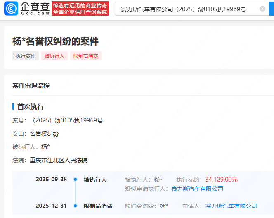Viewport: 274px width, 218px height.
Task: Select the 执行案件 tag
Action: (x=26, y=56)
